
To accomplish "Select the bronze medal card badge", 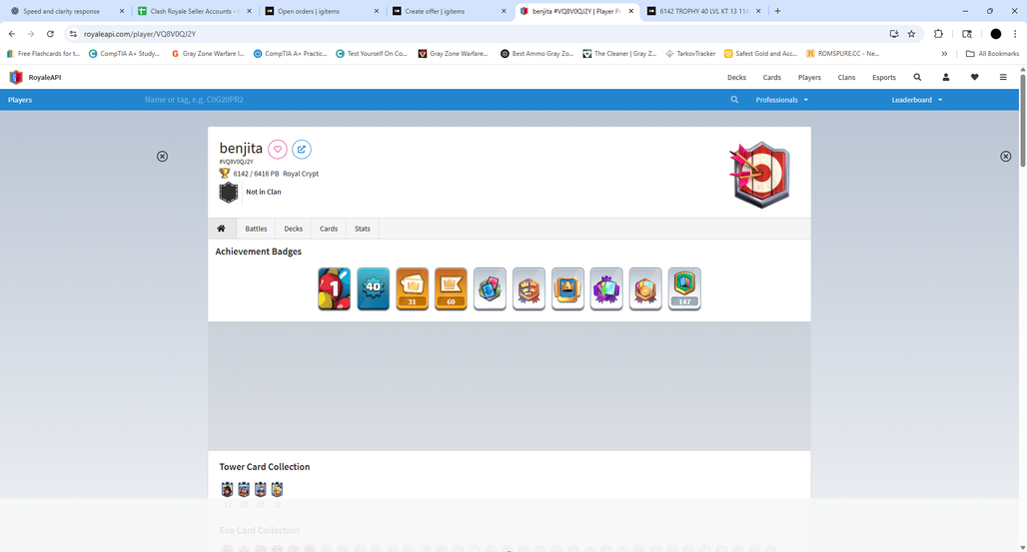I will click(x=645, y=288).
